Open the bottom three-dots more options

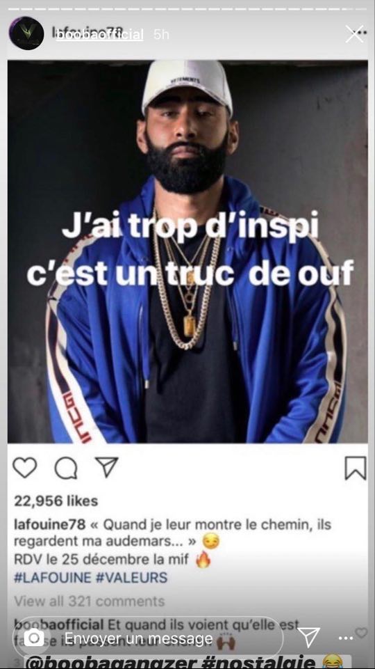346,638
